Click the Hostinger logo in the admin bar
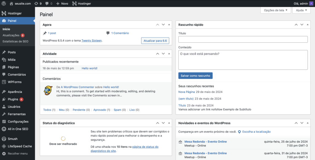Viewport: 315px width, 160px height. pyautogui.click(x=74, y=4)
